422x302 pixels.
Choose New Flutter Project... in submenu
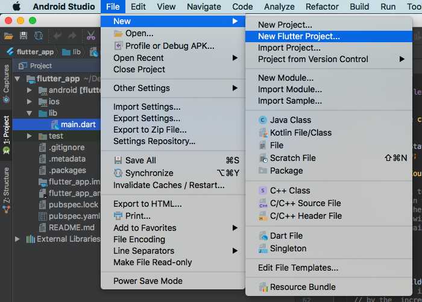point(329,36)
